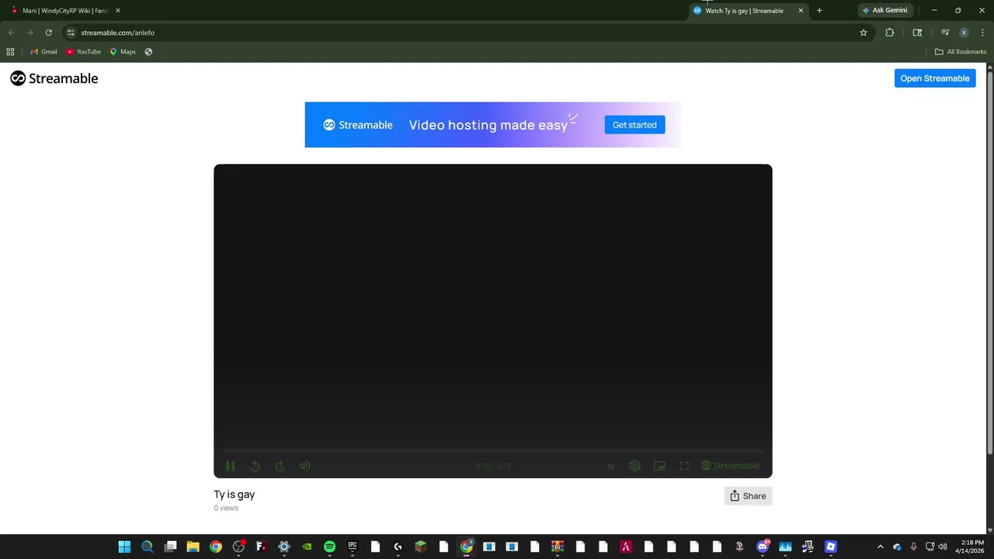Open the Chrome three-dot menu

coord(982,33)
